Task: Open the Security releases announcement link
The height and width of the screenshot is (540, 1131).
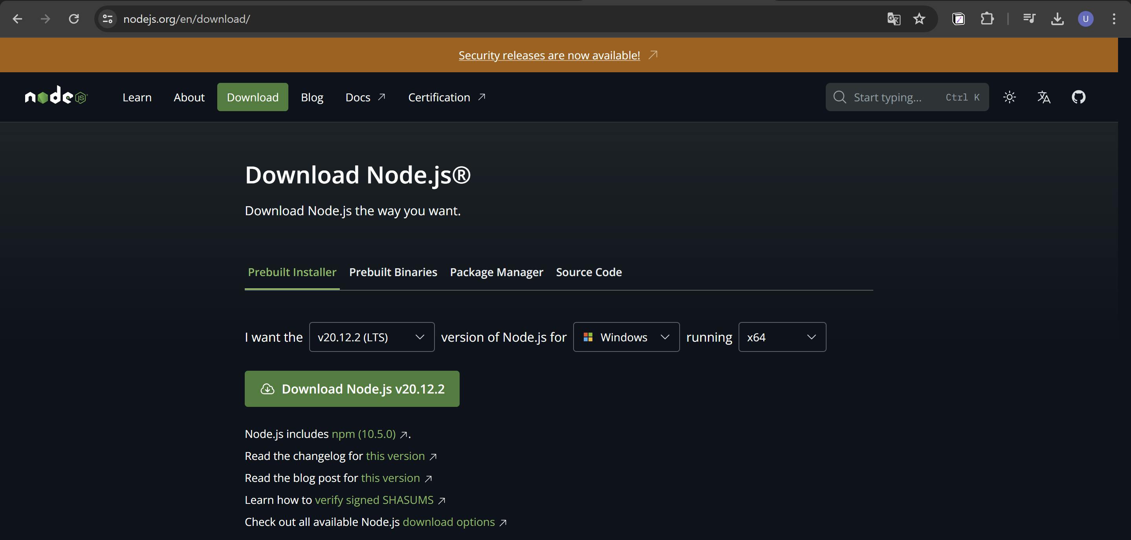Action: 549,55
